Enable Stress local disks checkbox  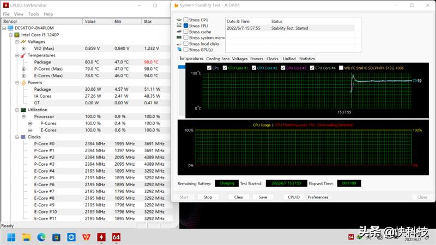186,43
